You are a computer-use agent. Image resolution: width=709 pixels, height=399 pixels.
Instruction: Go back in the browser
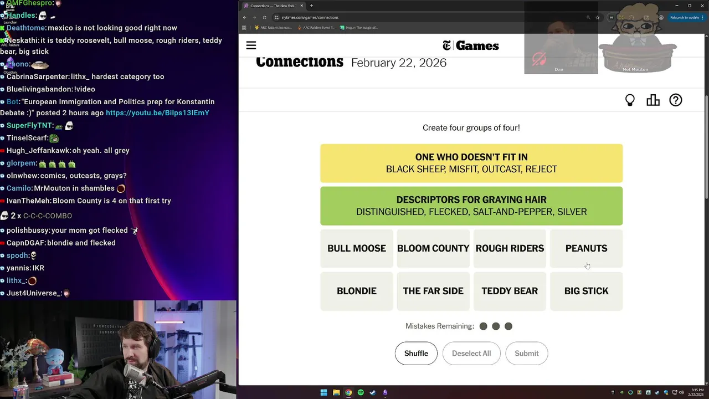[x=244, y=17]
